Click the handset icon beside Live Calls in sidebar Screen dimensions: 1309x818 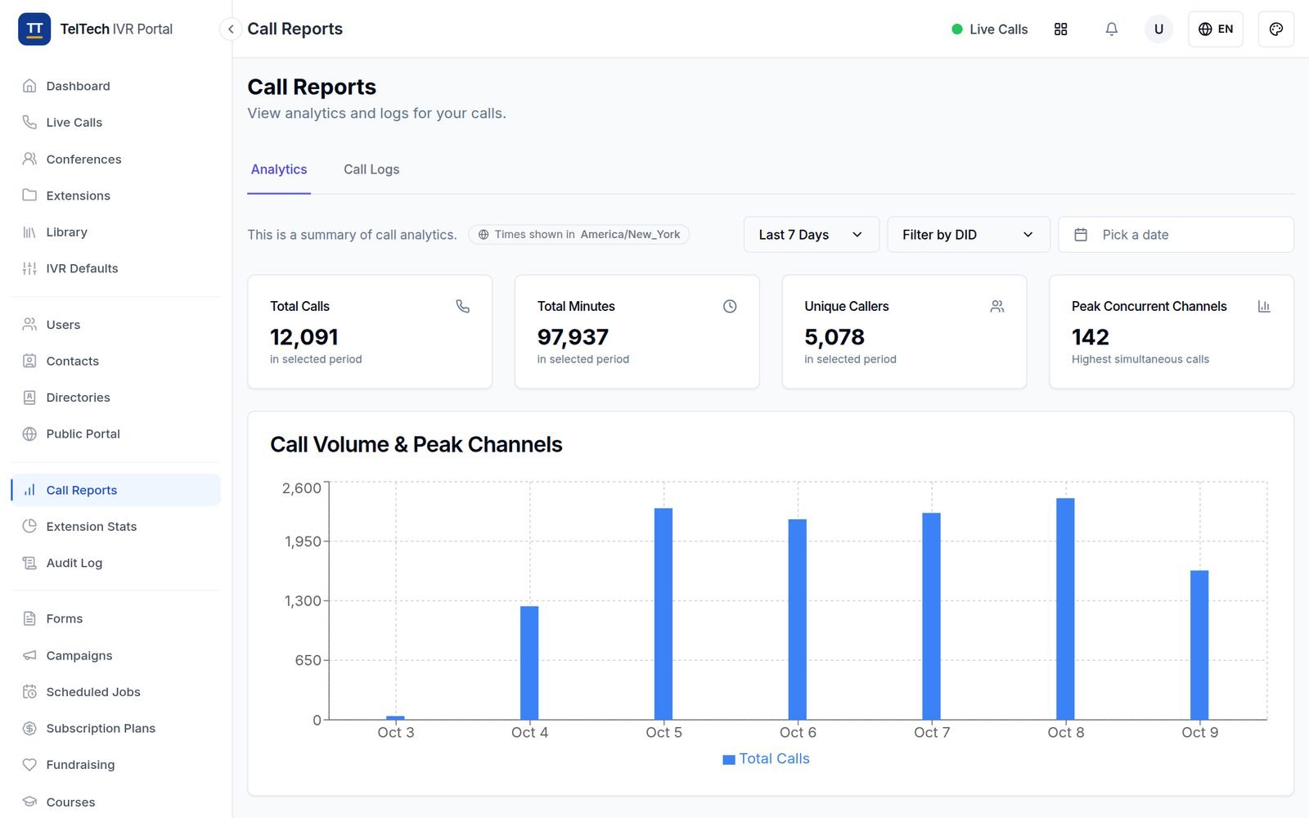[29, 122]
